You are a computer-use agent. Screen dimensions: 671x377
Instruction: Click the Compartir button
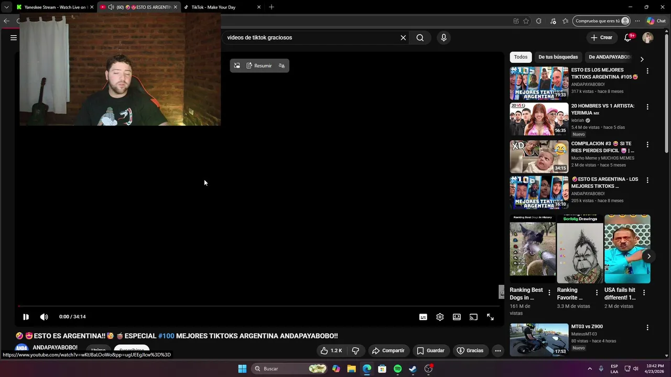(388, 350)
